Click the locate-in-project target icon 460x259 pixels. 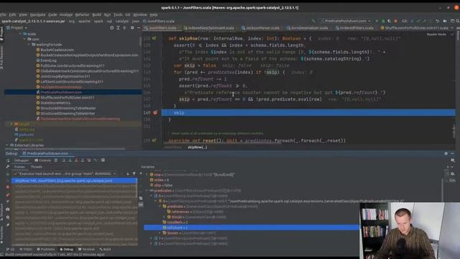point(112,27)
